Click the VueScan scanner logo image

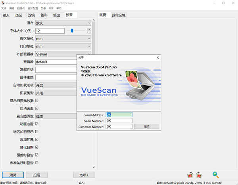[140, 85]
